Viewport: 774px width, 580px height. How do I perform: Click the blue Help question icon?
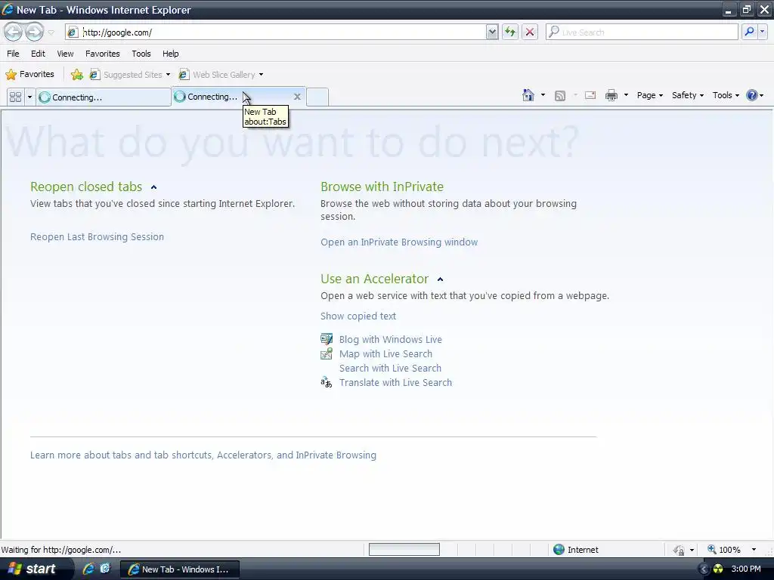point(752,95)
